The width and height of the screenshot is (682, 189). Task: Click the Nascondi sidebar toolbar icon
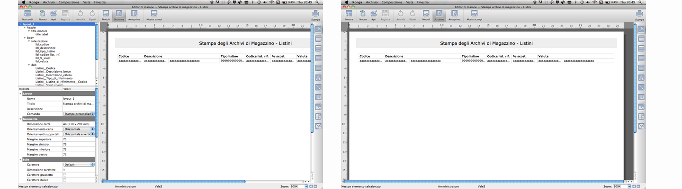pos(27,14)
